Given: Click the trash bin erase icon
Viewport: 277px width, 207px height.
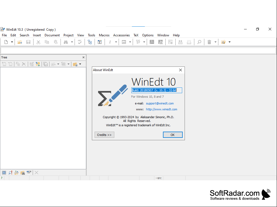Looking at the screenshot, I should [209, 42].
